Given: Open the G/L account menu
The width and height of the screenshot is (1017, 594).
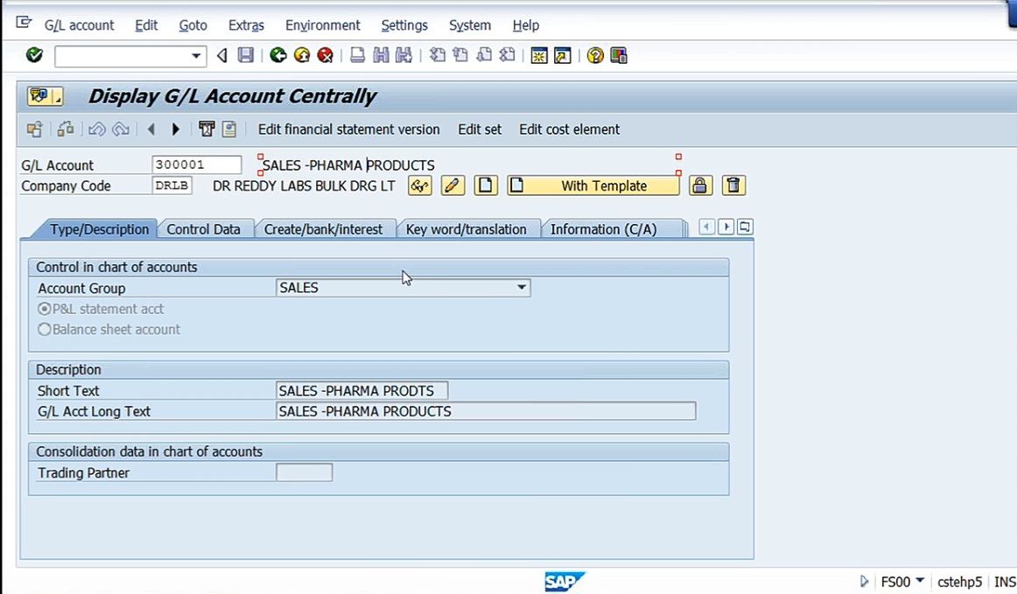Looking at the screenshot, I should [79, 25].
